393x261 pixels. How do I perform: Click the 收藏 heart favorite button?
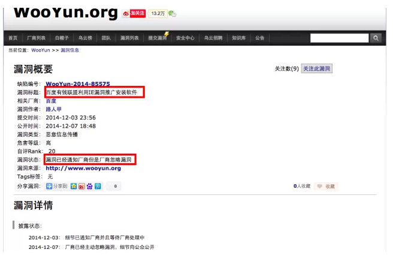tap(326, 186)
